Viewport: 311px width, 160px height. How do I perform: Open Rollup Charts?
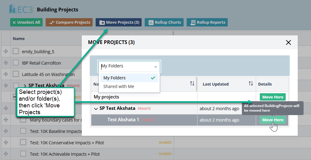pos(164,22)
